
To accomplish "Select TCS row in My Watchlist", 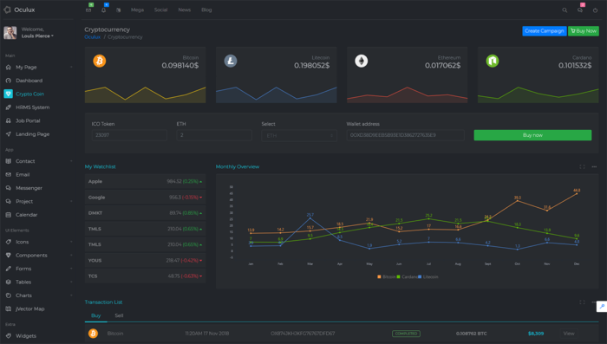I will point(145,276).
